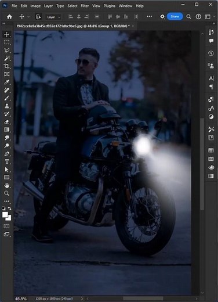Open the Layer menu
218x302 pixels.
(48, 6)
